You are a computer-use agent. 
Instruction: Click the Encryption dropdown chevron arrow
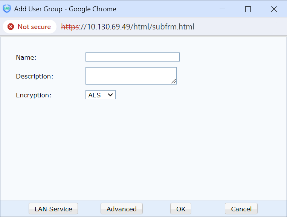(111, 95)
